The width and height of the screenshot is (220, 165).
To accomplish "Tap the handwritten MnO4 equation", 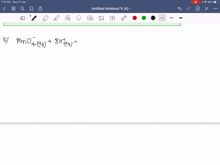I will point(47,42).
